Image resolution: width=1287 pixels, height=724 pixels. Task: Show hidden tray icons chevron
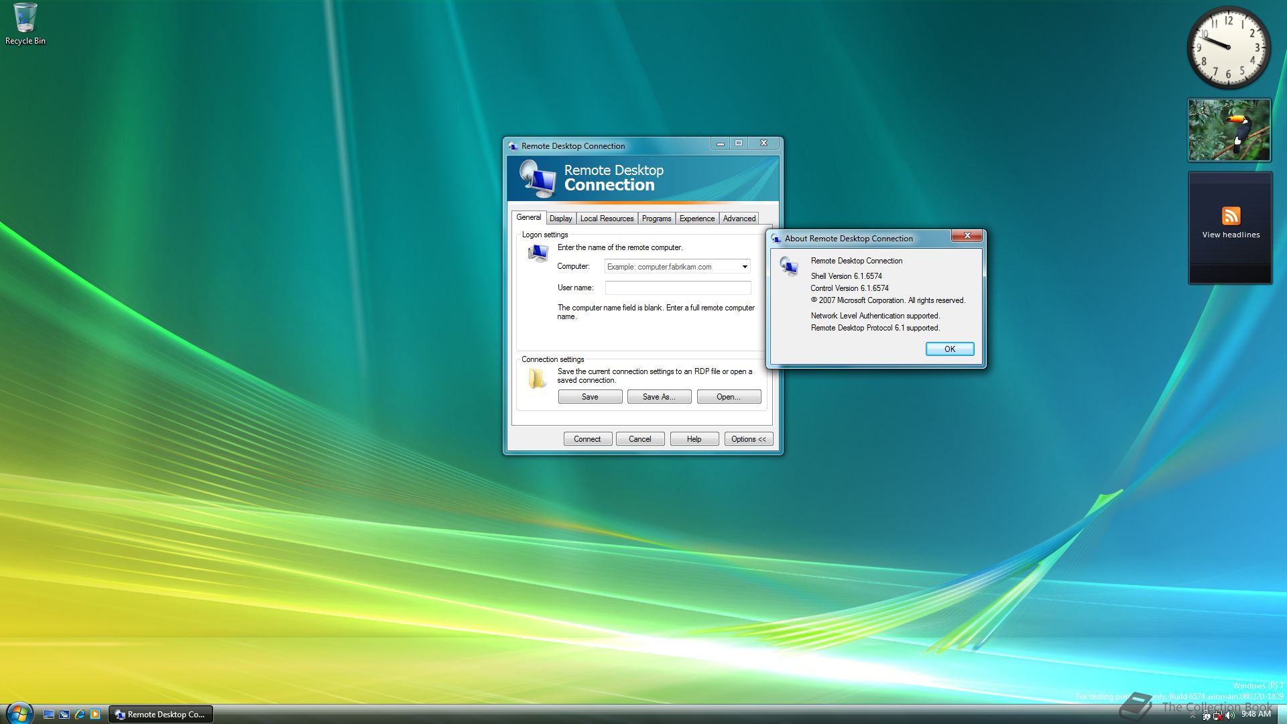coord(1192,715)
